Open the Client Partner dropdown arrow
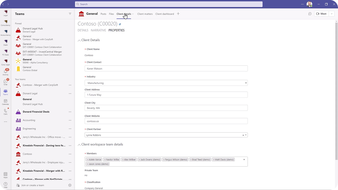 pos(246,135)
